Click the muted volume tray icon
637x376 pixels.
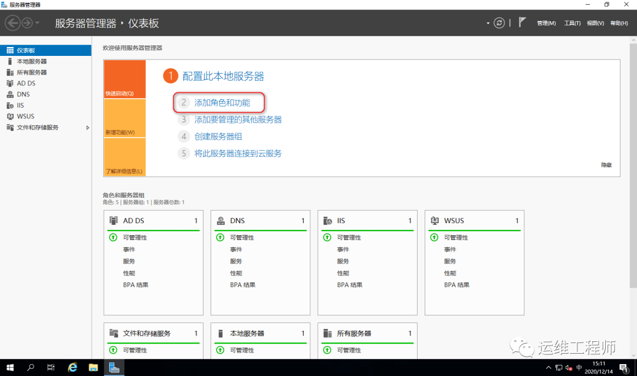pyautogui.click(x=569, y=368)
